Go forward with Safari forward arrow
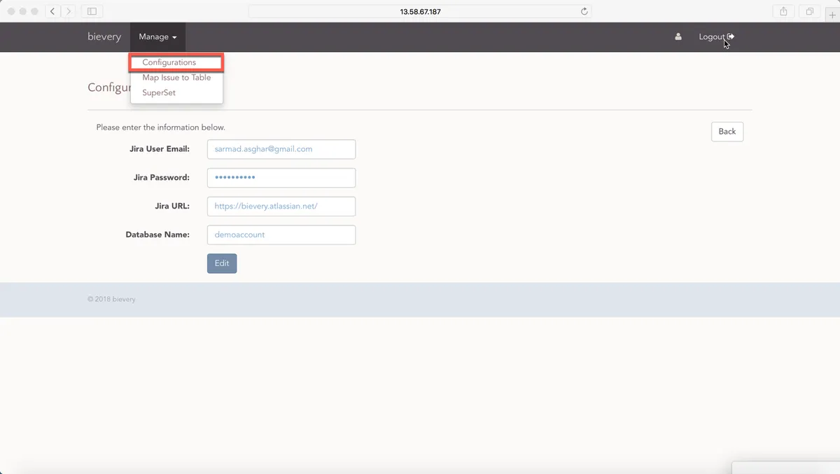The width and height of the screenshot is (840, 474). pyautogui.click(x=69, y=11)
